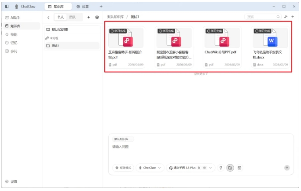The height and width of the screenshot is (191, 301).
Task: Focus the 搜索 search field
Action: [x=263, y=17]
